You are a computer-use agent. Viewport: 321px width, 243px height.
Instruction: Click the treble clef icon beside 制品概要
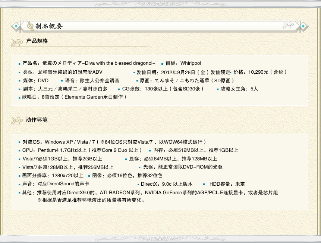click(x=30, y=26)
